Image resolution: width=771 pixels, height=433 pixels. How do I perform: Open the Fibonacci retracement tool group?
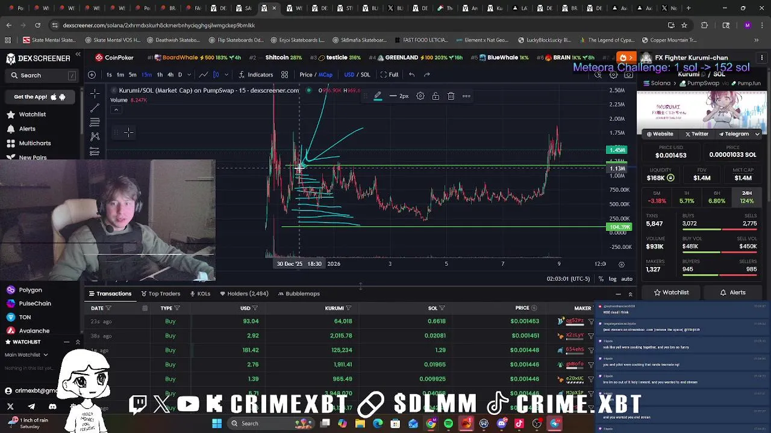point(95,123)
